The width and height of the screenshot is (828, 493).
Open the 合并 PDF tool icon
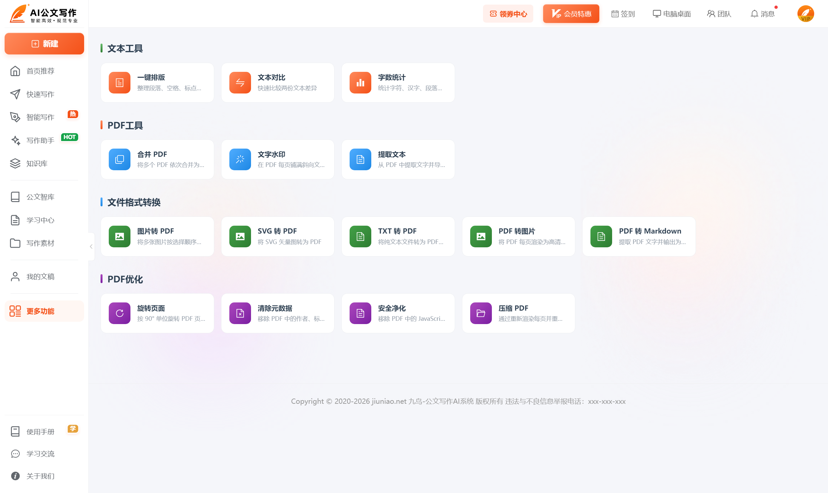pos(120,159)
